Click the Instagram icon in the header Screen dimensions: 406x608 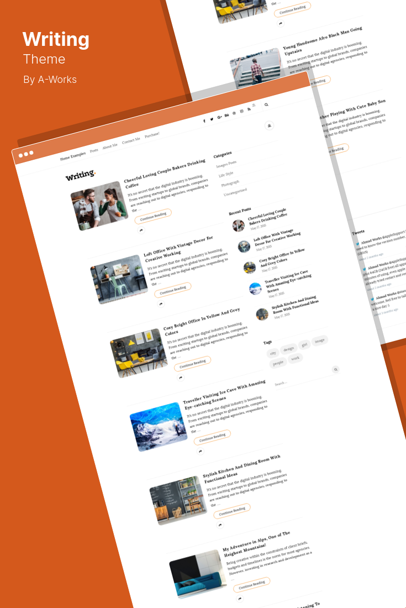pos(242,111)
